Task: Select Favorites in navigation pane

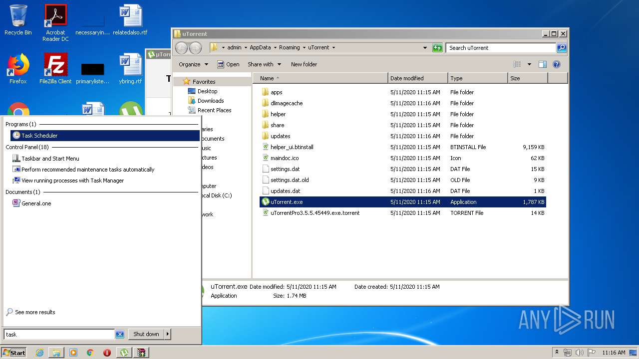Action: pyautogui.click(x=204, y=82)
